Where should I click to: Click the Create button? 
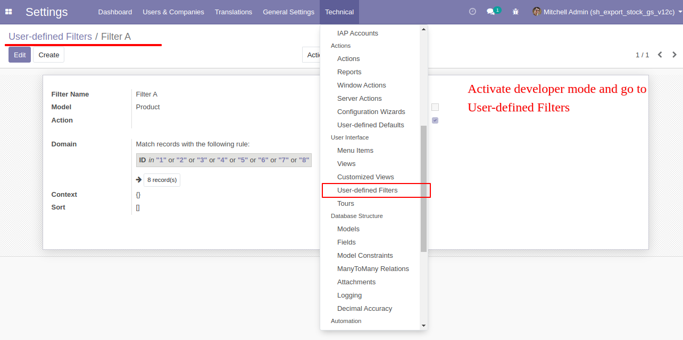coord(49,55)
